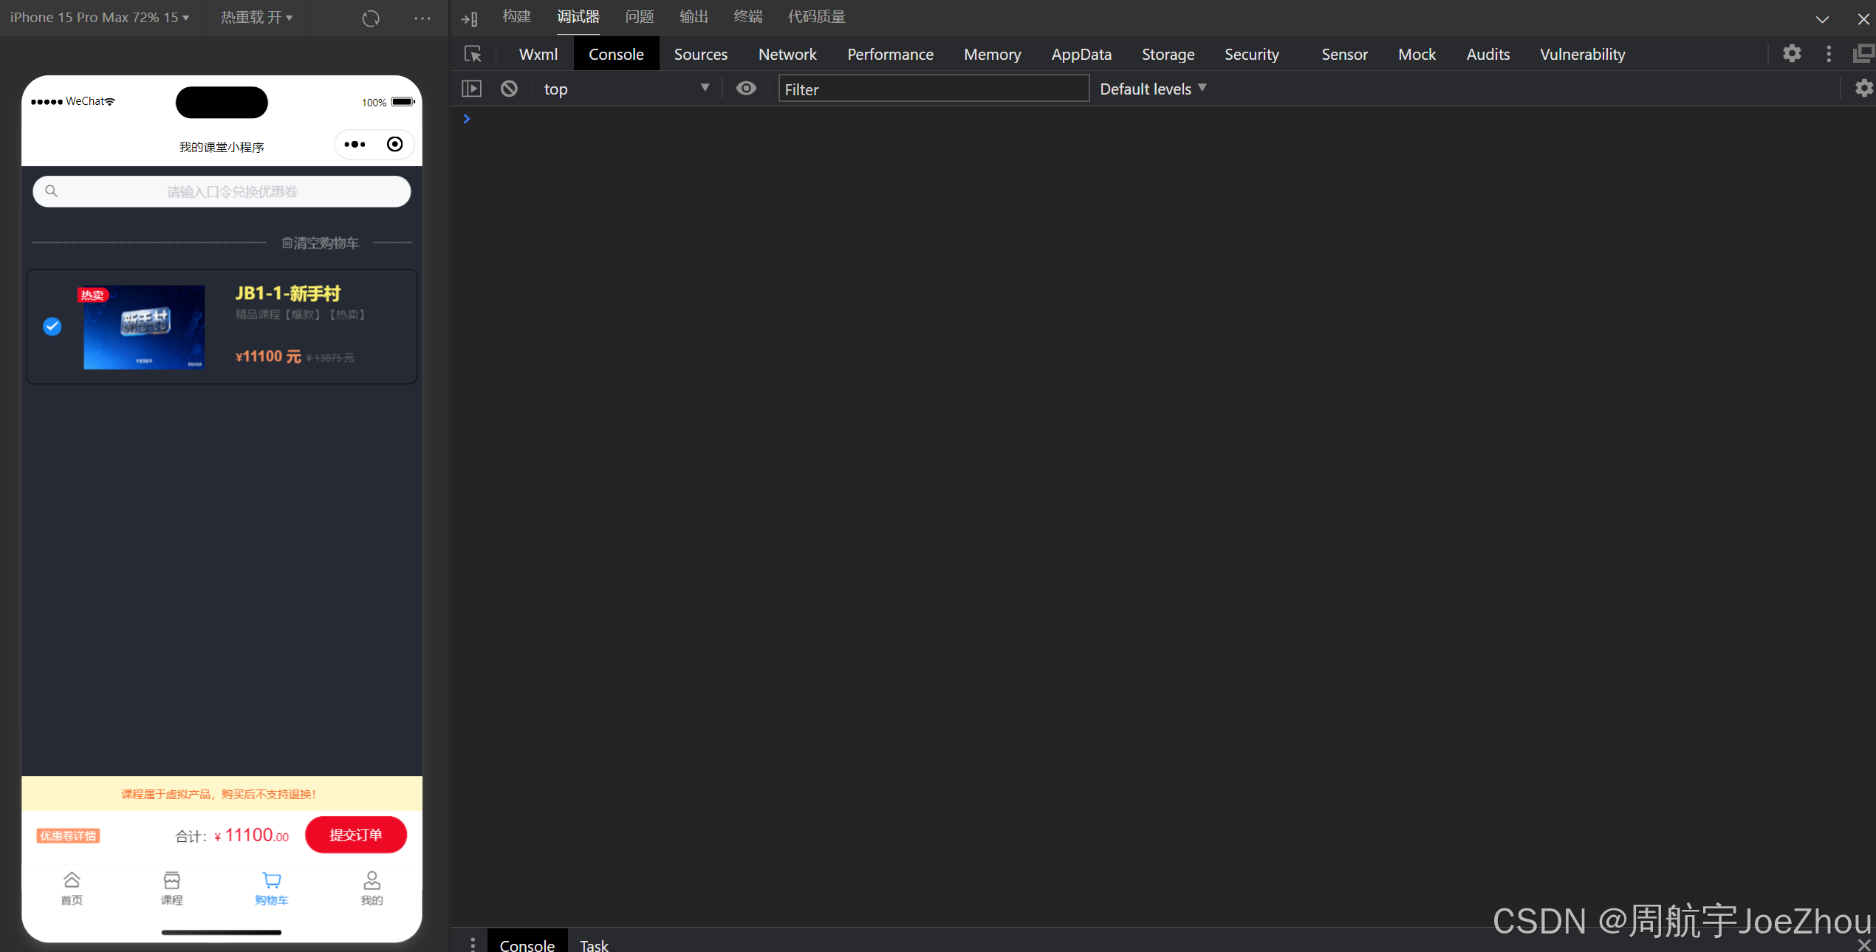This screenshot has height=952, width=1876.
Task: Toggle the live expression eye icon
Action: coord(746,89)
